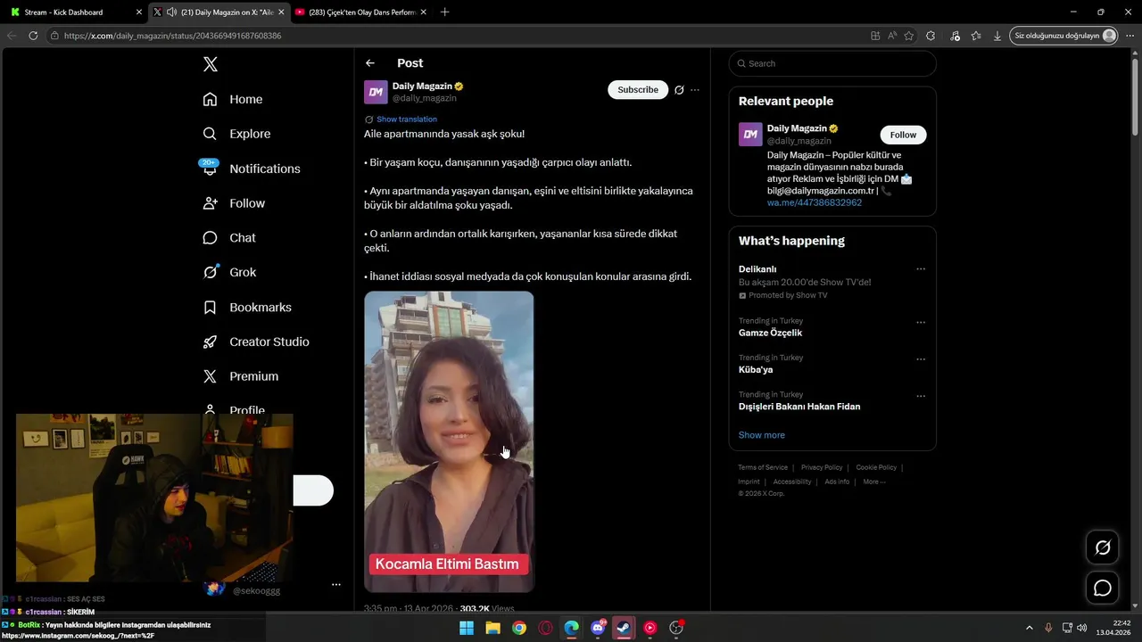Open Chat in the X sidebar
Image resolution: width=1142 pixels, height=642 pixels.
click(x=229, y=238)
